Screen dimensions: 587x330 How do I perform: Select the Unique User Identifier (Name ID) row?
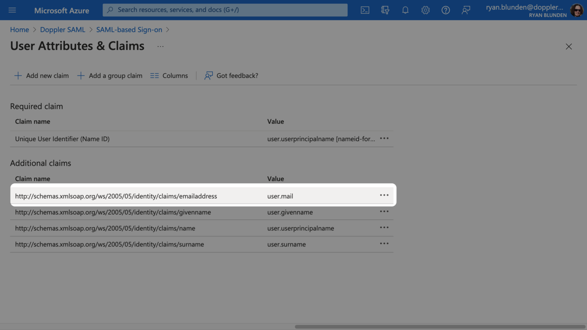[x=202, y=139]
